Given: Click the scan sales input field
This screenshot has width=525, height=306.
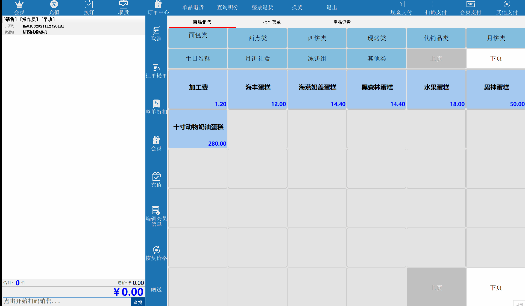Looking at the screenshot, I should tap(66, 301).
